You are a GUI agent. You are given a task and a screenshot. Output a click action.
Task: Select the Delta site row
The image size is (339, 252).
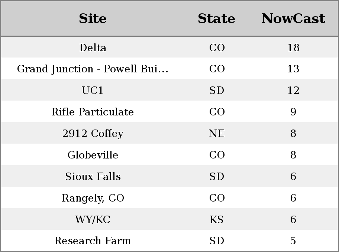click(x=169, y=47)
